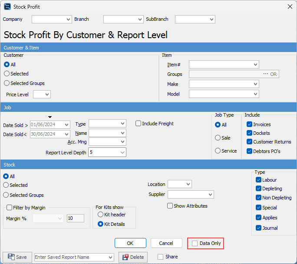Screen dimensions: 297x264
Task: Choose Kit header radio option
Action: click(101, 215)
